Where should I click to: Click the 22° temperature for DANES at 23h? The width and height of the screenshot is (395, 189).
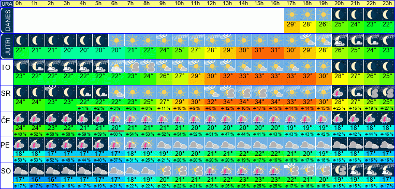(x=387, y=25)
